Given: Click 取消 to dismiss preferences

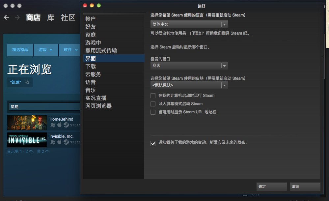Looking at the screenshot, I should tap(305, 187).
